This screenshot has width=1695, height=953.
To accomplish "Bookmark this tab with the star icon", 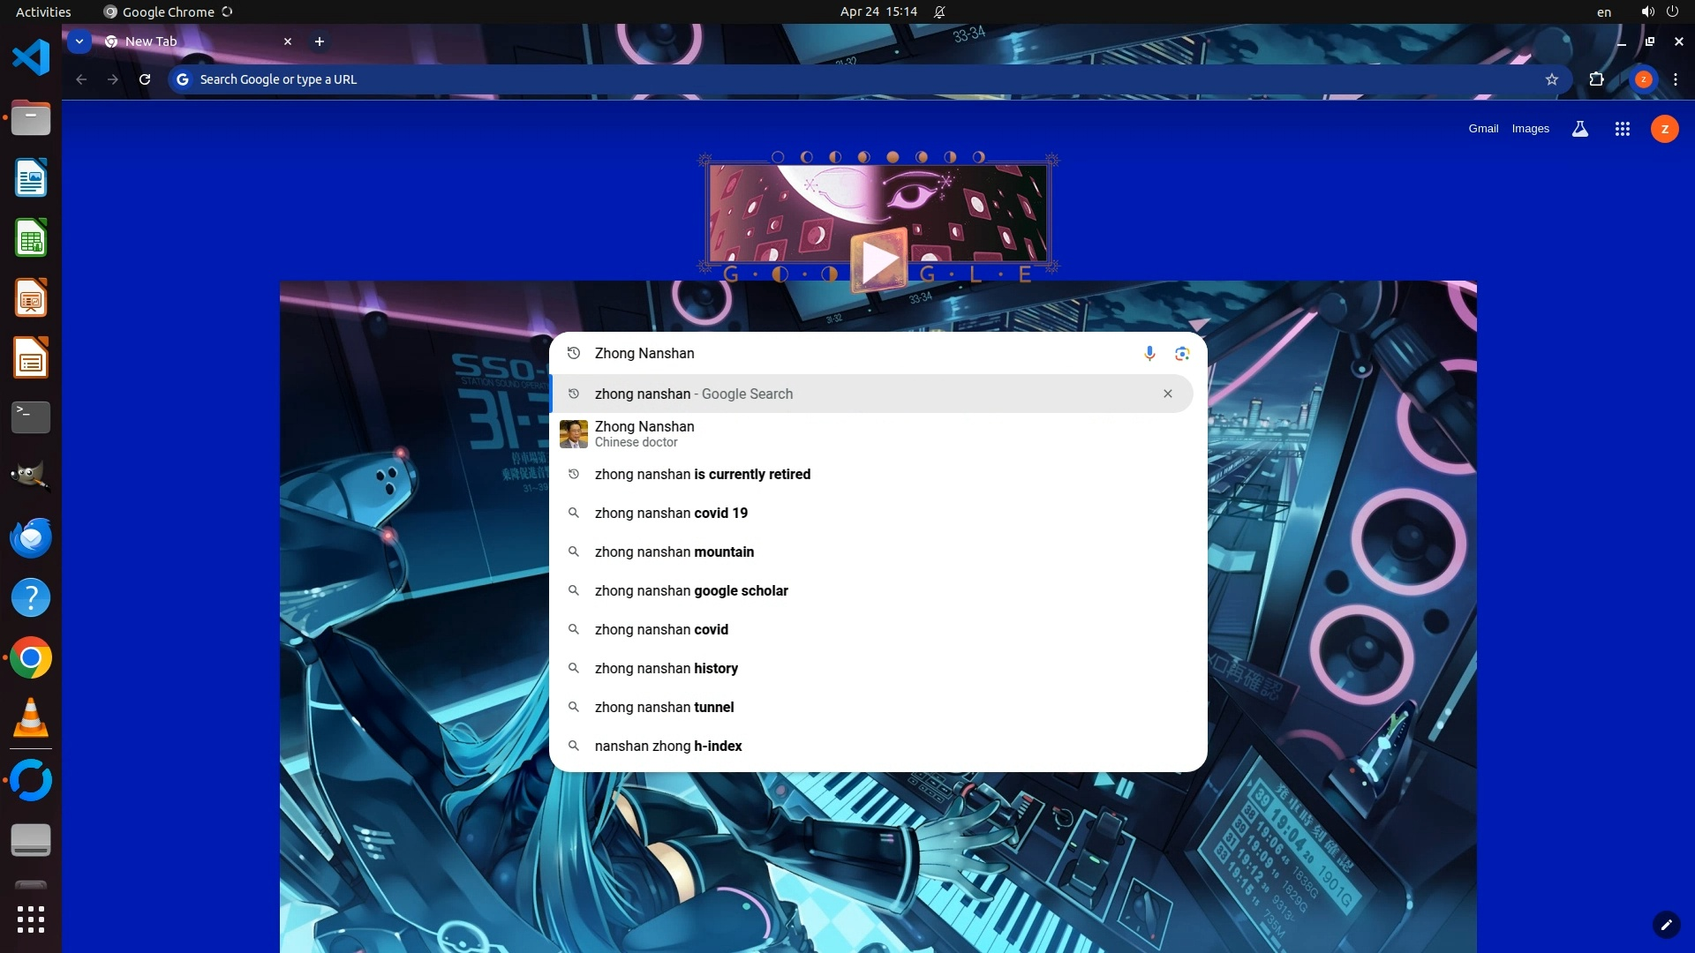I will (1552, 79).
